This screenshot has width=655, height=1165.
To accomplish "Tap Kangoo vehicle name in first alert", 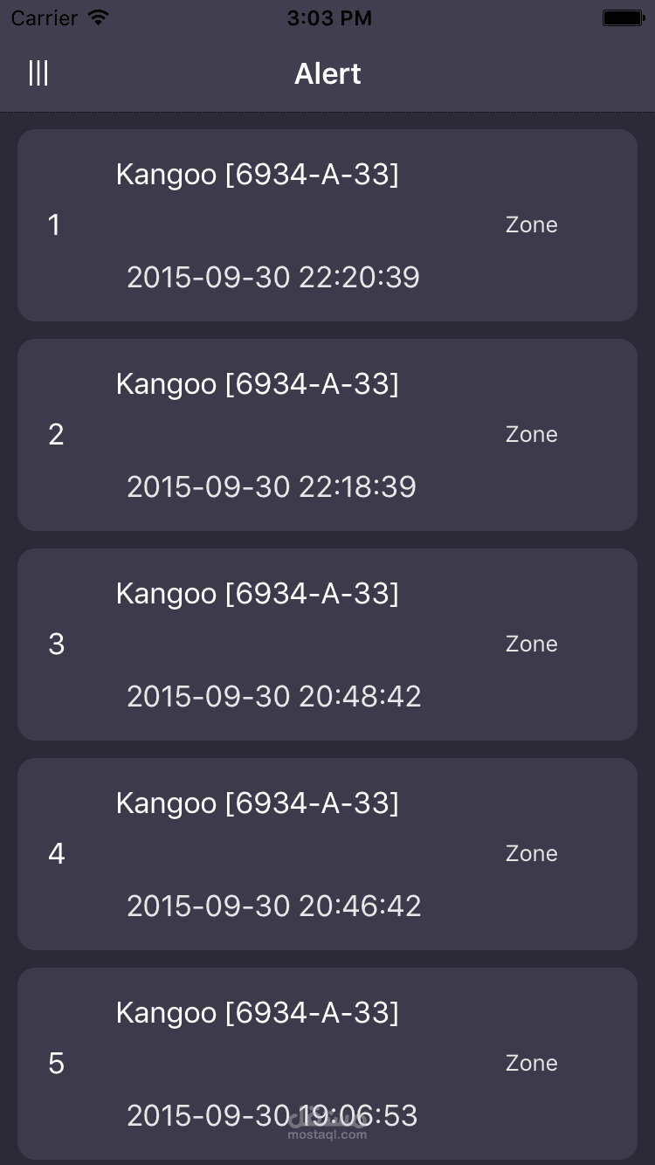I will pyautogui.click(x=257, y=175).
